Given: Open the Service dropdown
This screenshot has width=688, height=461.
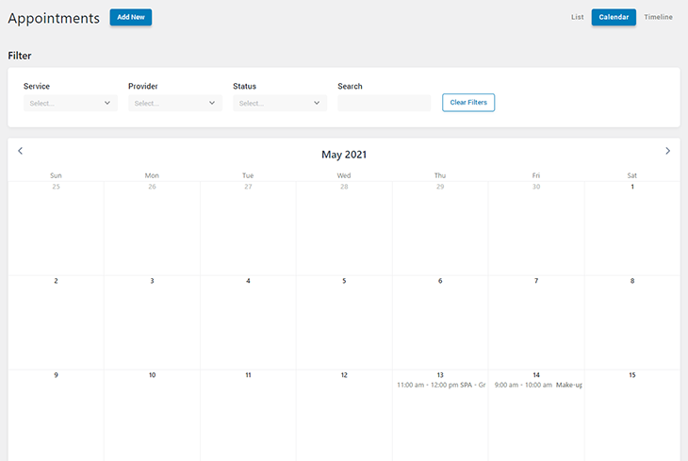Looking at the screenshot, I should coord(71,103).
